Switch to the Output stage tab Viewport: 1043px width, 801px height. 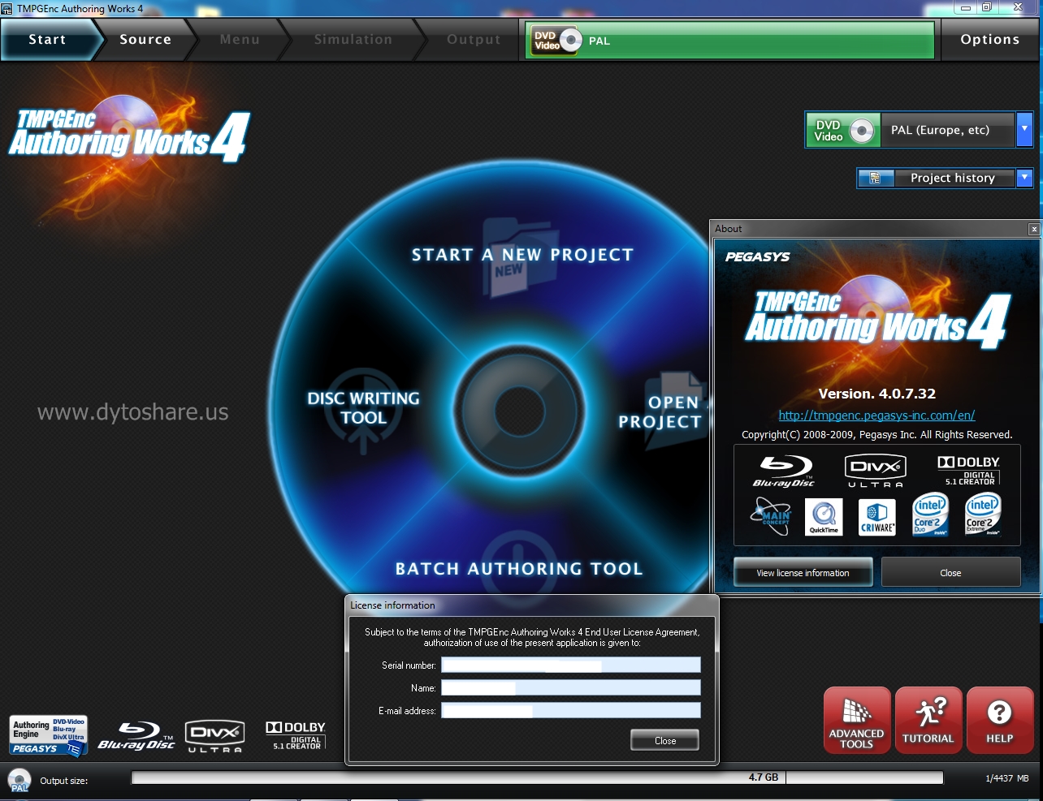474,40
